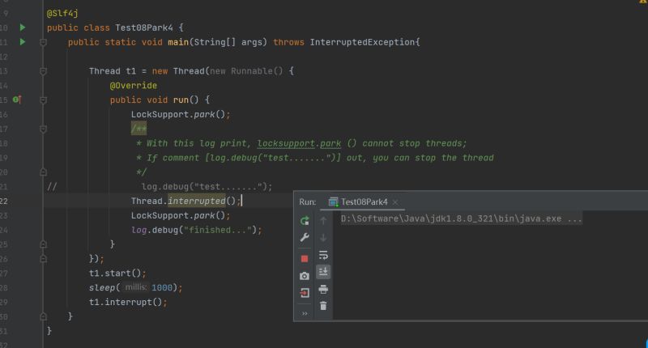This screenshot has height=348, width=648.
Task: Click fold end marker at run() closing brace
Action: click(x=43, y=244)
